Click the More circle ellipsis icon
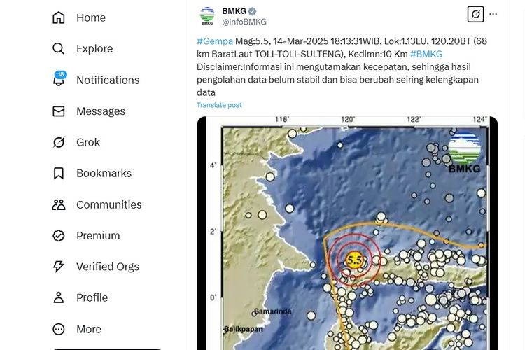 click(x=59, y=329)
